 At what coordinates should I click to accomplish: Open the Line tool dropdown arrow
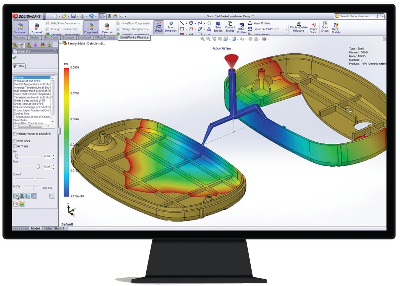(x=186, y=23)
